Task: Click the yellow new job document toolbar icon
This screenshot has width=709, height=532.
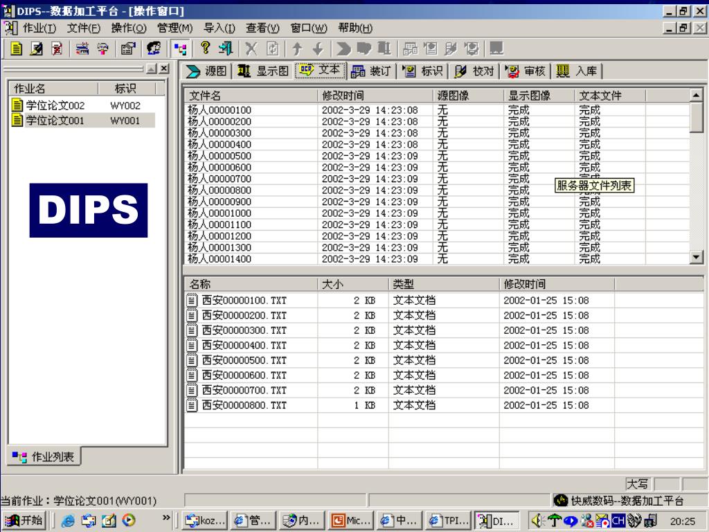Action: coord(17,48)
